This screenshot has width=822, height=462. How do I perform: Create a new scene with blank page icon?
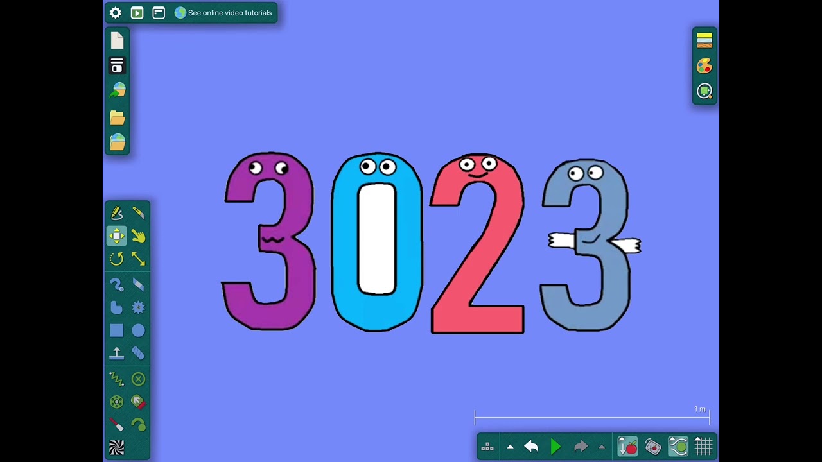[117, 40]
